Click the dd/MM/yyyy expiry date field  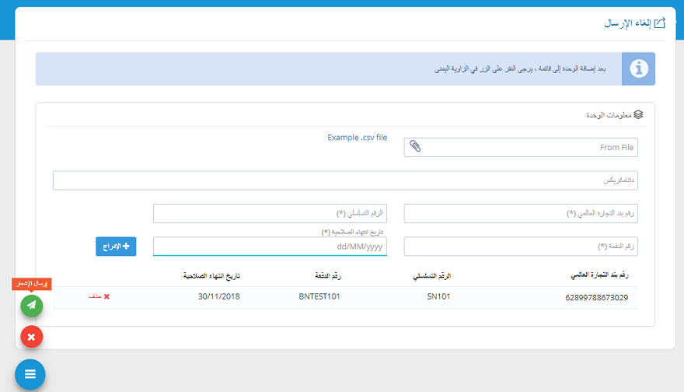point(270,247)
